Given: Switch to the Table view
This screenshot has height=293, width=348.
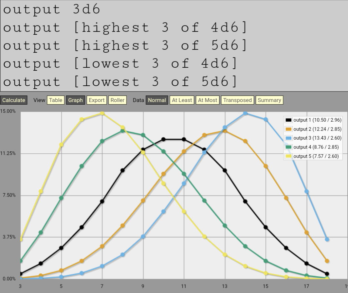Looking at the screenshot, I should click(x=56, y=100).
